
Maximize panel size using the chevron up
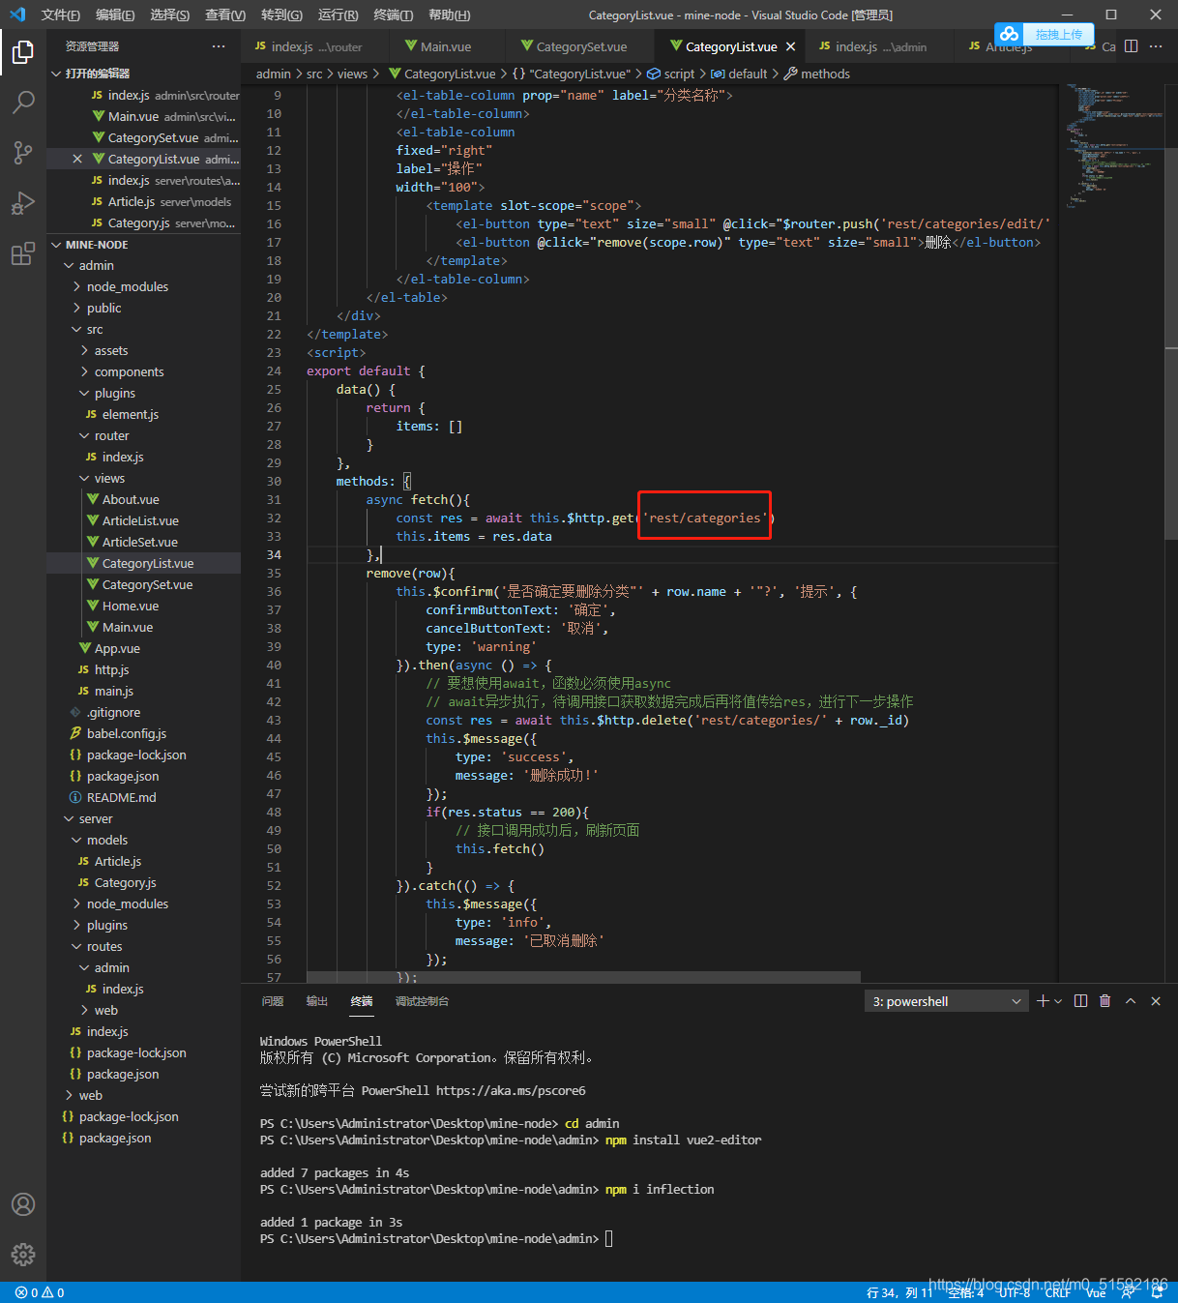[1131, 1001]
